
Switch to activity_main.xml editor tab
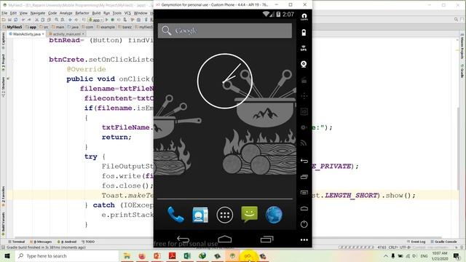(66, 34)
